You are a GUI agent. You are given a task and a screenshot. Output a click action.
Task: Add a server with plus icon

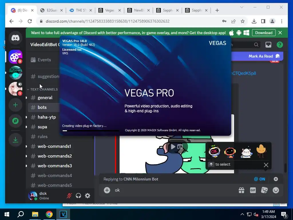tap(15, 105)
